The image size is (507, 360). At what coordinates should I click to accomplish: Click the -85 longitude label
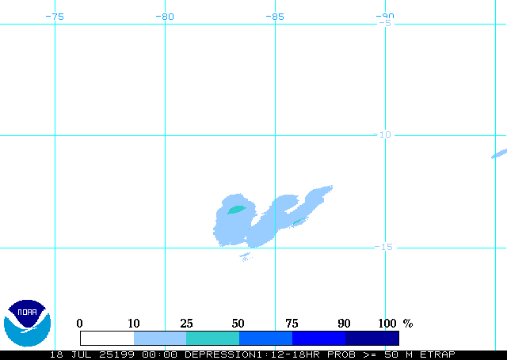275,17
